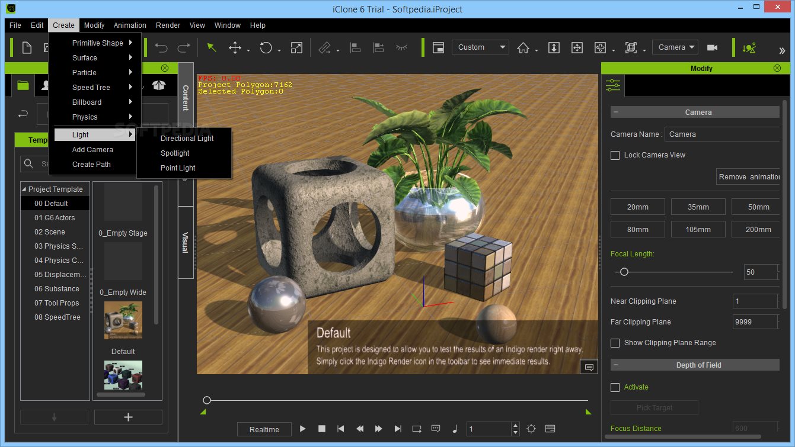Stop the animation playback

point(322,429)
